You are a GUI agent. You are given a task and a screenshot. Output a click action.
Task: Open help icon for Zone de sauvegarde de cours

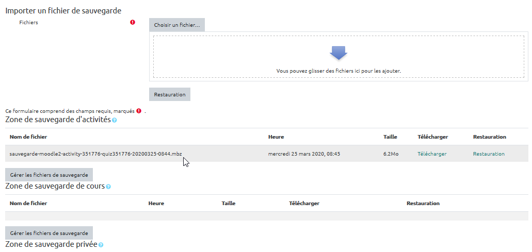pos(108,187)
